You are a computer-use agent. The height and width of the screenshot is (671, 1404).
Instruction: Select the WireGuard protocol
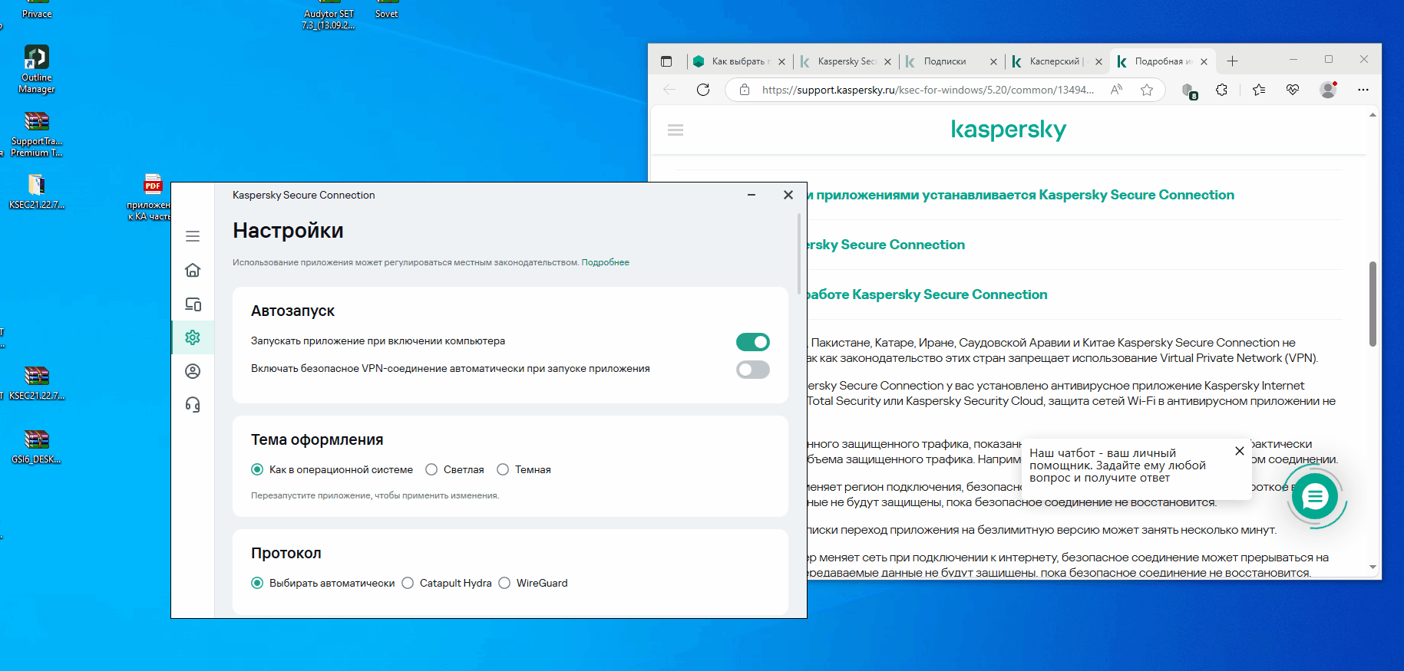[x=504, y=583]
